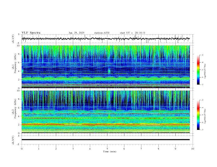This screenshot has height=167, width=217.
Task: Click the '8' tick on time axis
Action: pos(158,149)
